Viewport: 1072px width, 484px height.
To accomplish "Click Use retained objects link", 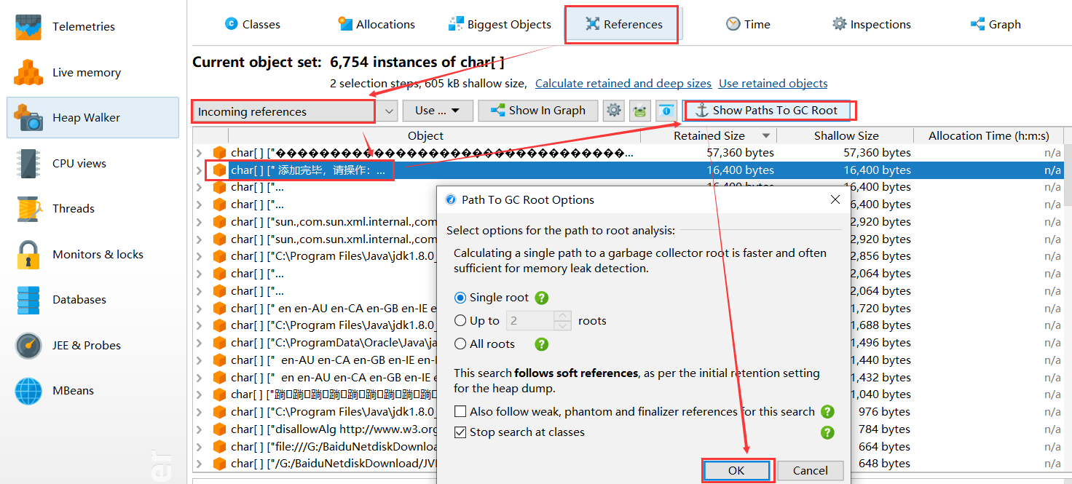I will [x=773, y=84].
